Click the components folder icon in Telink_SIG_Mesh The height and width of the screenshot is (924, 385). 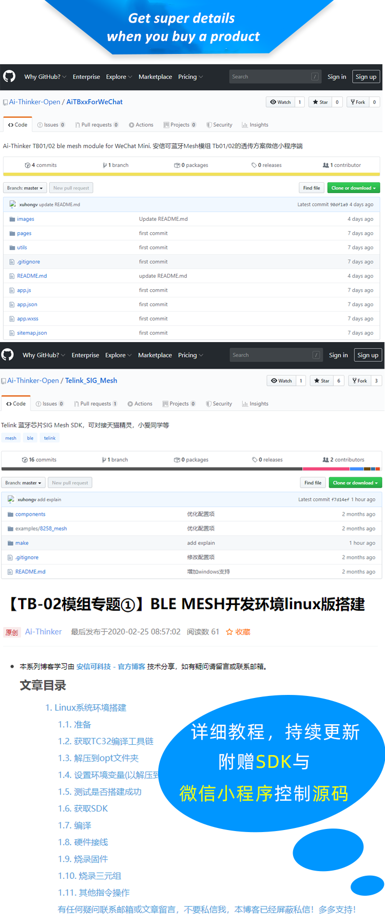coord(10,514)
